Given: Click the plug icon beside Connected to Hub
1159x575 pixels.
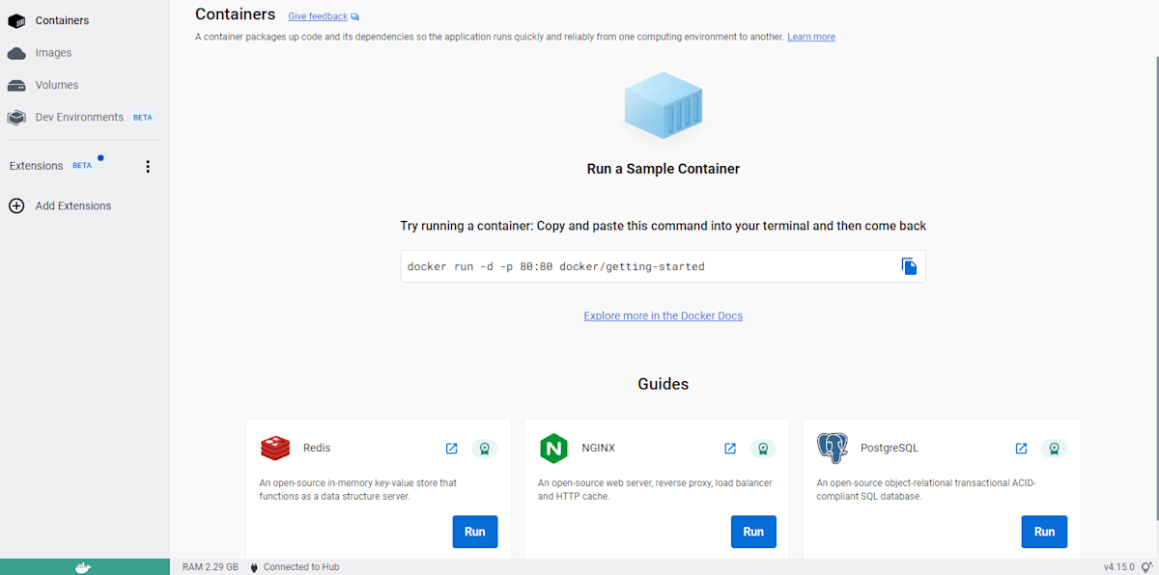Looking at the screenshot, I should click(x=254, y=567).
